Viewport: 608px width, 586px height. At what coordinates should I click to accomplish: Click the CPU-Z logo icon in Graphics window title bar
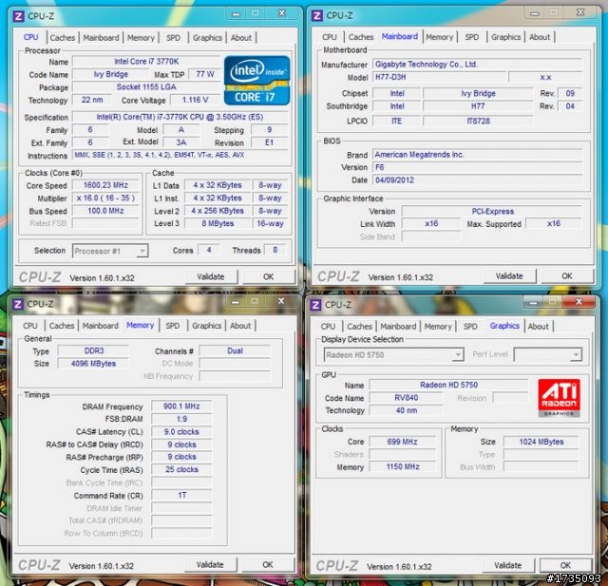(315, 305)
